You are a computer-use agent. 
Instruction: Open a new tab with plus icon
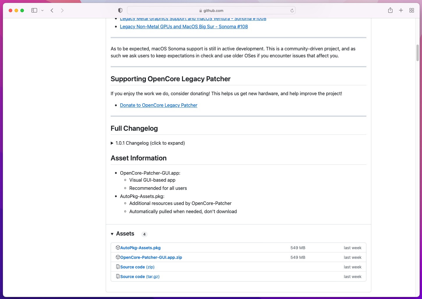coord(401,10)
